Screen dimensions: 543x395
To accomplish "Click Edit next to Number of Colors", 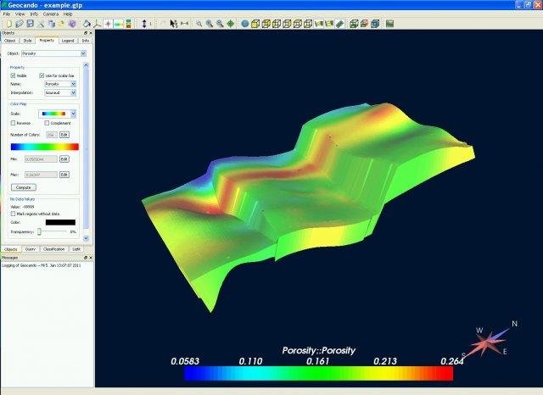I will click(x=64, y=135).
